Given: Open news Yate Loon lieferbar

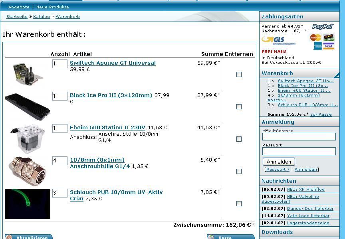Looking at the screenshot, I should [308, 216].
